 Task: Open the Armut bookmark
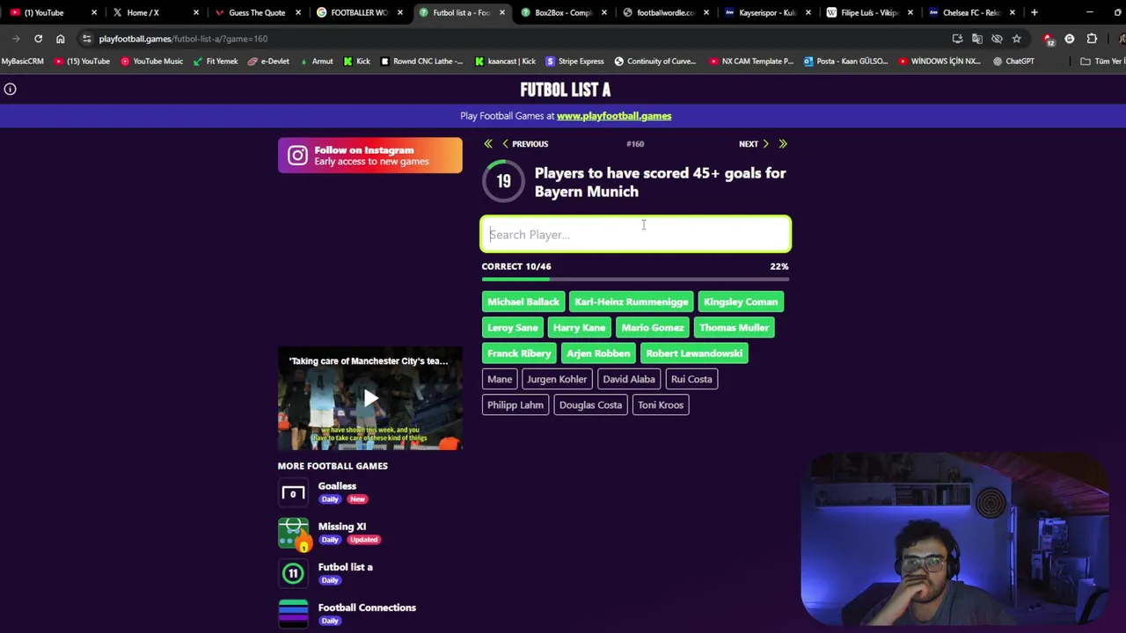[317, 61]
